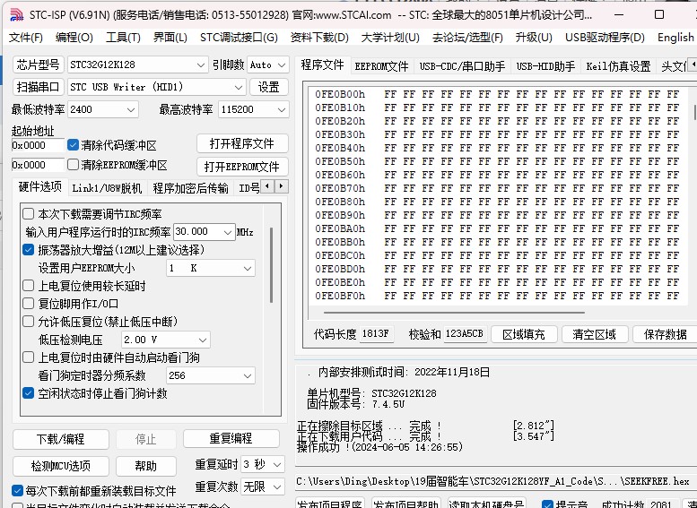This screenshot has width=697, height=508.
Task: Click the 清空区域 button
Action: pos(595,334)
